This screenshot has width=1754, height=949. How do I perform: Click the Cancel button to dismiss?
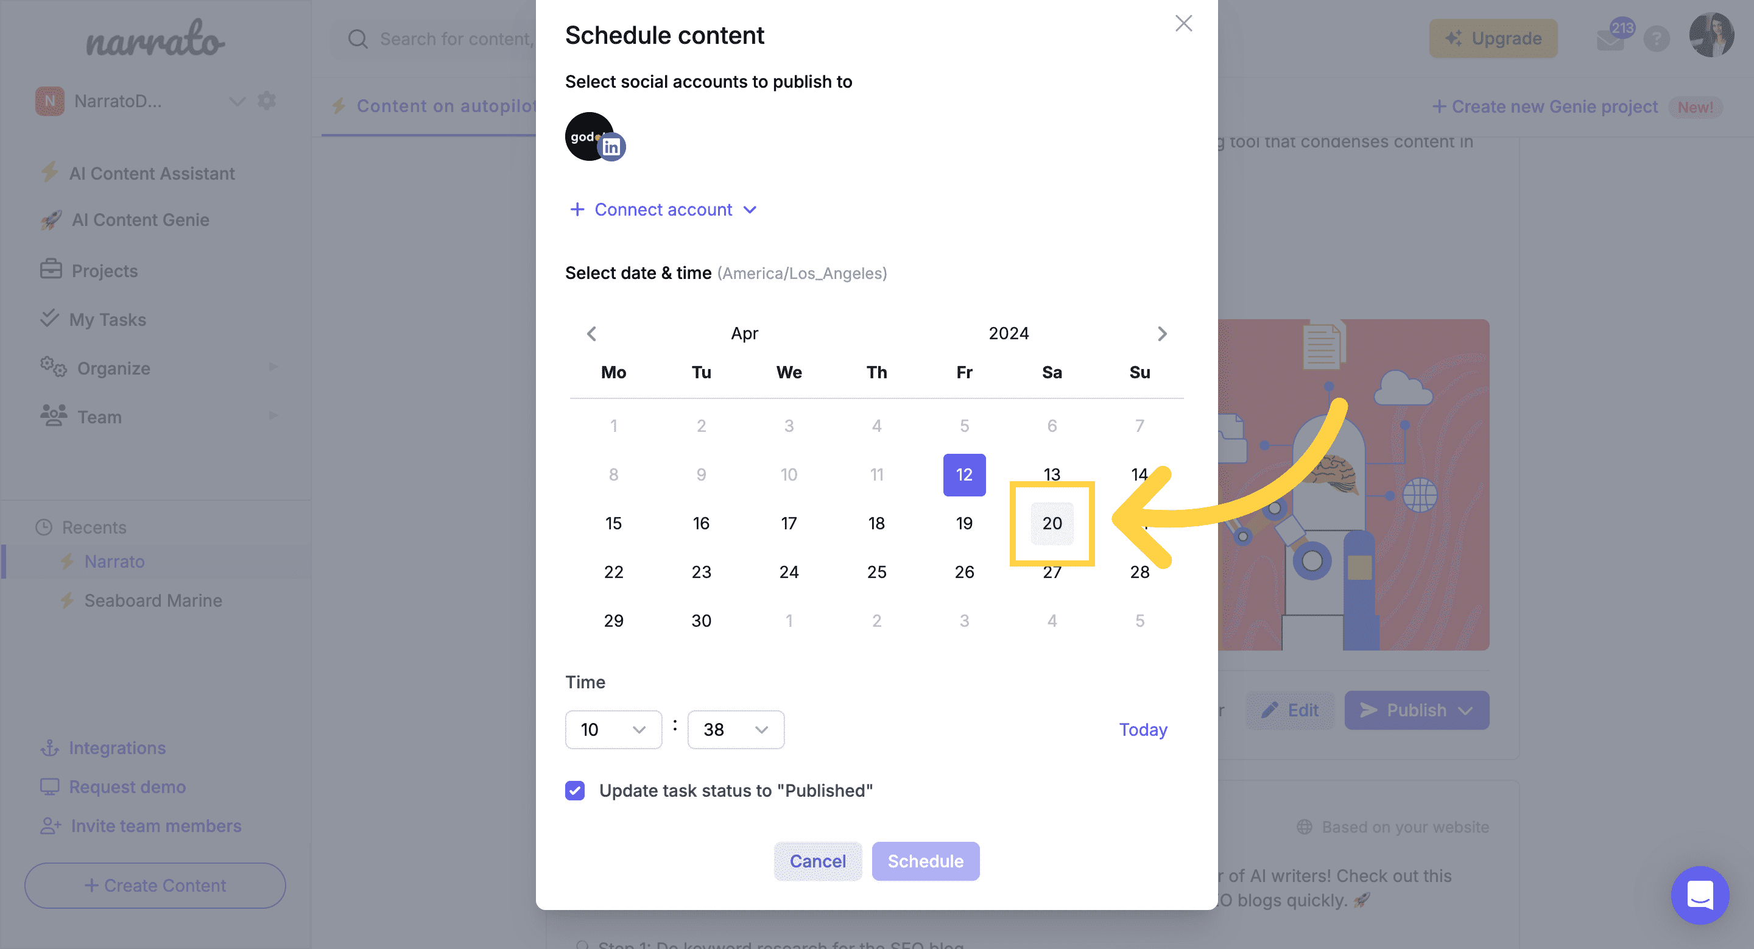(x=818, y=860)
